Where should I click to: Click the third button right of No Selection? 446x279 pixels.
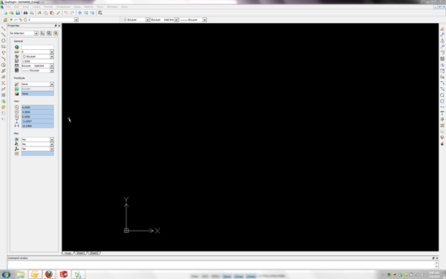56,33
